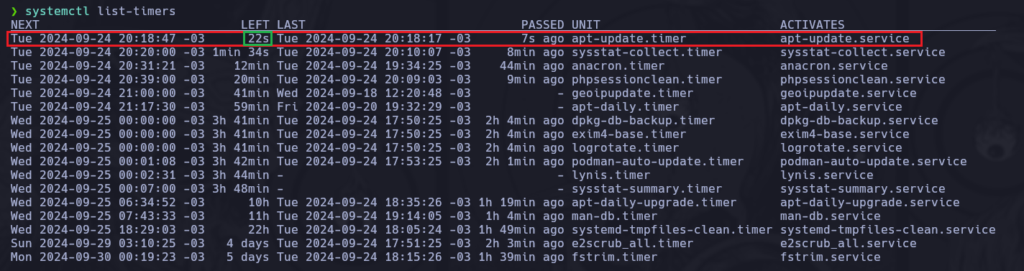Click the PASSED column header
This screenshot has height=271, width=1024.
point(543,25)
